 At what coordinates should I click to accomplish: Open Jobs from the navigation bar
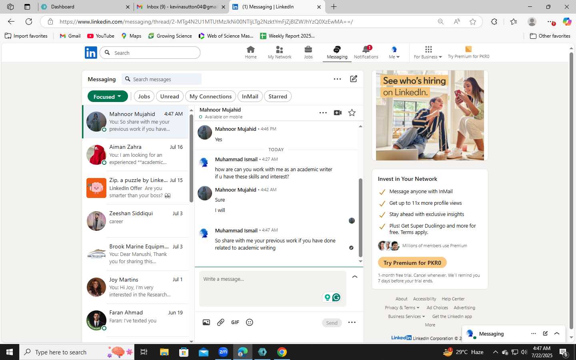click(x=308, y=52)
